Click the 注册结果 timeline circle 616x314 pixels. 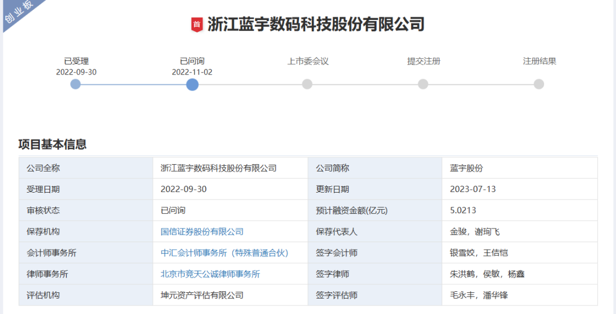(x=539, y=84)
